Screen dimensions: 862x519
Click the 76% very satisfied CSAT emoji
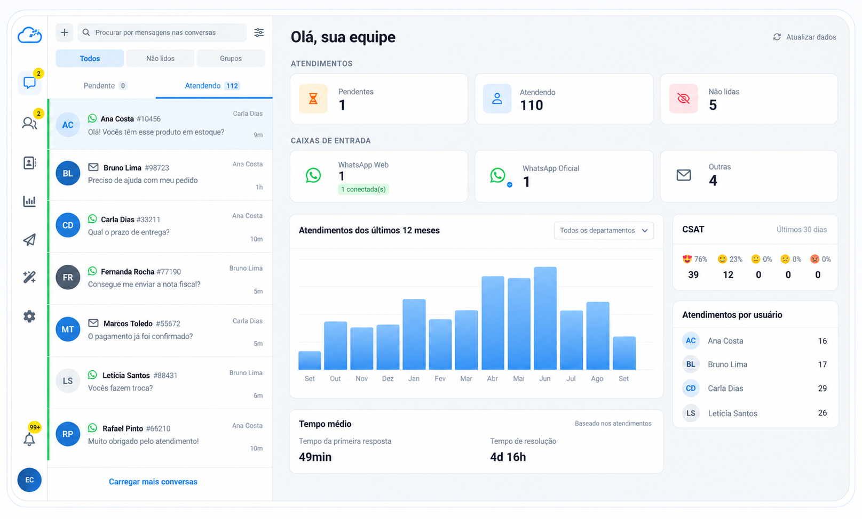(x=687, y=259)
